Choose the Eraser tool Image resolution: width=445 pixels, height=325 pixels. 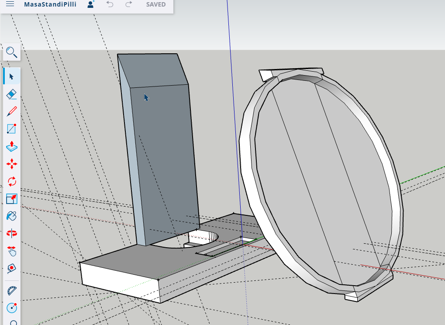click(x=12, y=94)
